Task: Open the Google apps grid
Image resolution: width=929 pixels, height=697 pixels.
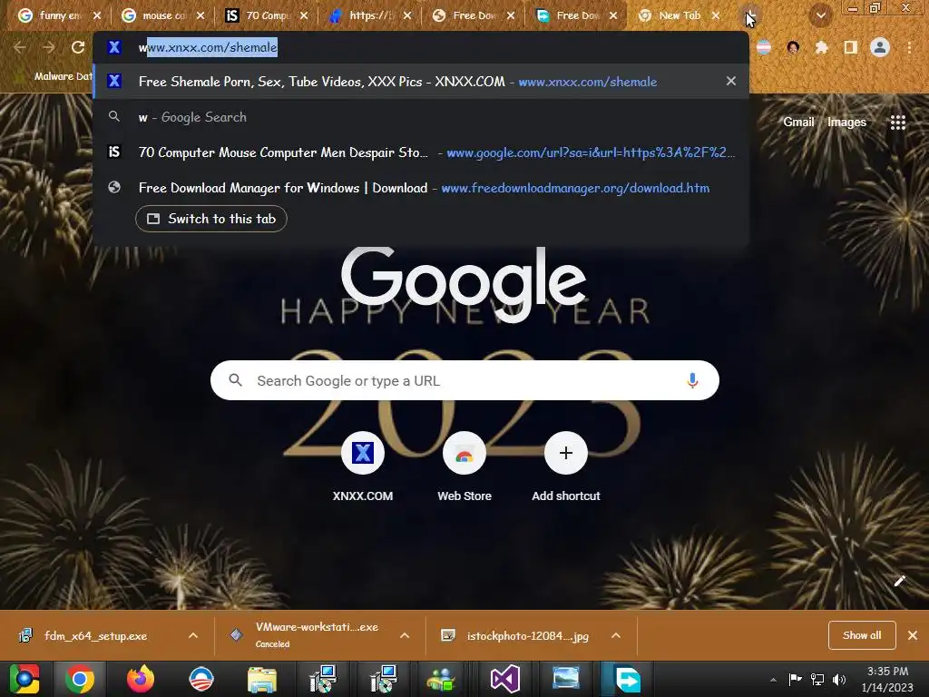Action: [897, 123]
